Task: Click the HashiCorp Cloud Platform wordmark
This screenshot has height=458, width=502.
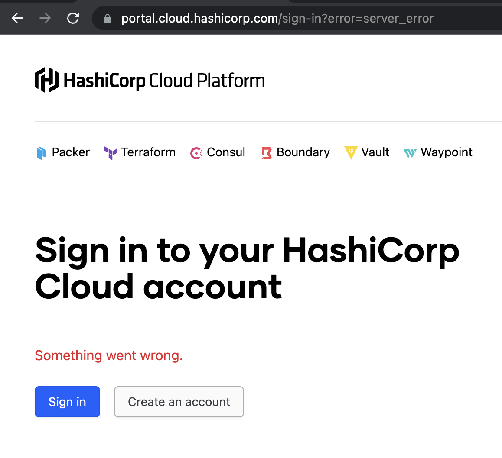Action: pos(164,81)
